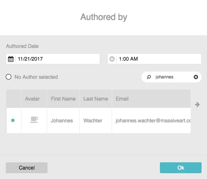207x179 pixels.
Task: Click the coffee cup avatar of Johannes
Action: (34, 120)
